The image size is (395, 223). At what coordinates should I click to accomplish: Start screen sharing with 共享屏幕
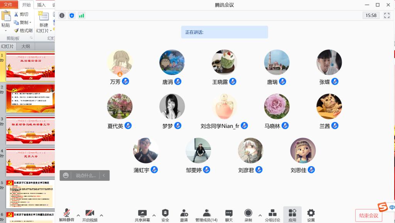(142, 215)
